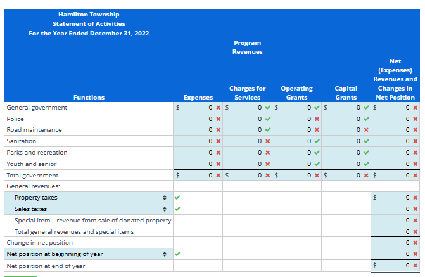Click Youth and senior Charges for Services field
This screenshot has height=277, width=425.
pos(247,164)
